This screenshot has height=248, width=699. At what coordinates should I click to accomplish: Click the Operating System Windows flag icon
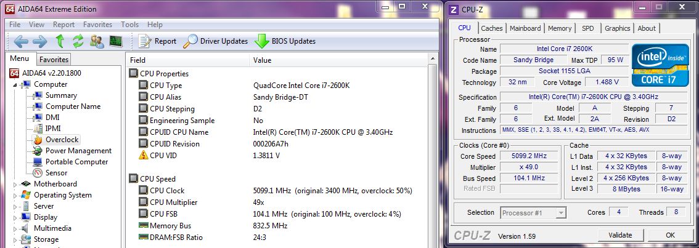coord(26,195)
